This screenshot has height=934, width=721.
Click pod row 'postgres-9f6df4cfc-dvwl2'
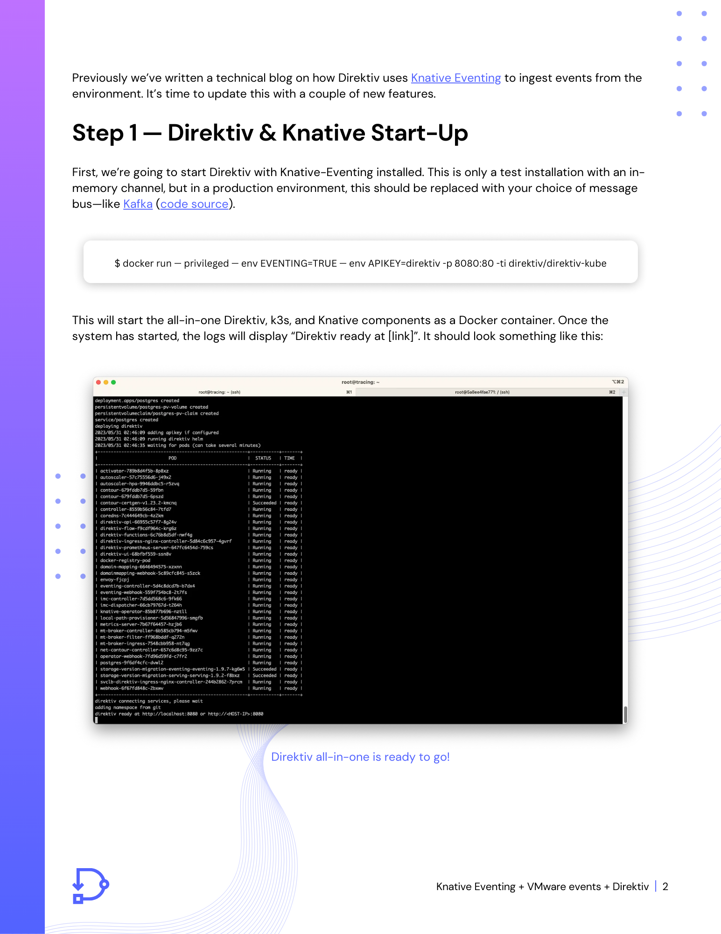199,663
